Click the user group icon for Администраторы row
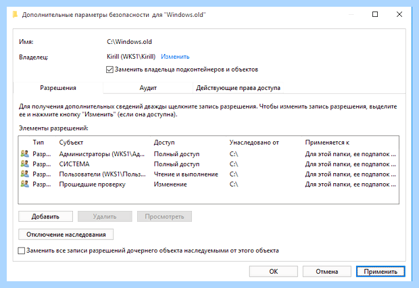 pyautogui.click(x=24, y=153)
